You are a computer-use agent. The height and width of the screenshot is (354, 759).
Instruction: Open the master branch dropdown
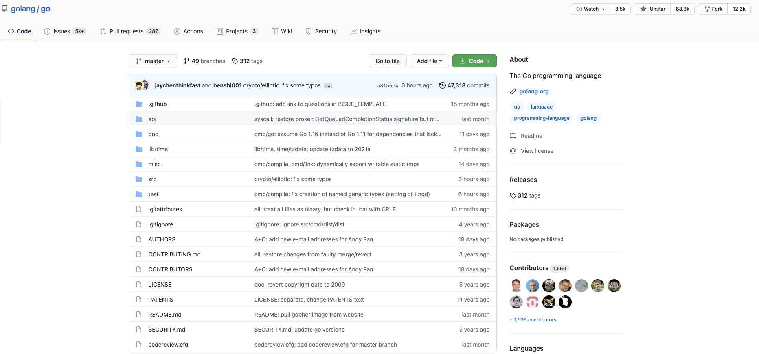click(153, 61)
